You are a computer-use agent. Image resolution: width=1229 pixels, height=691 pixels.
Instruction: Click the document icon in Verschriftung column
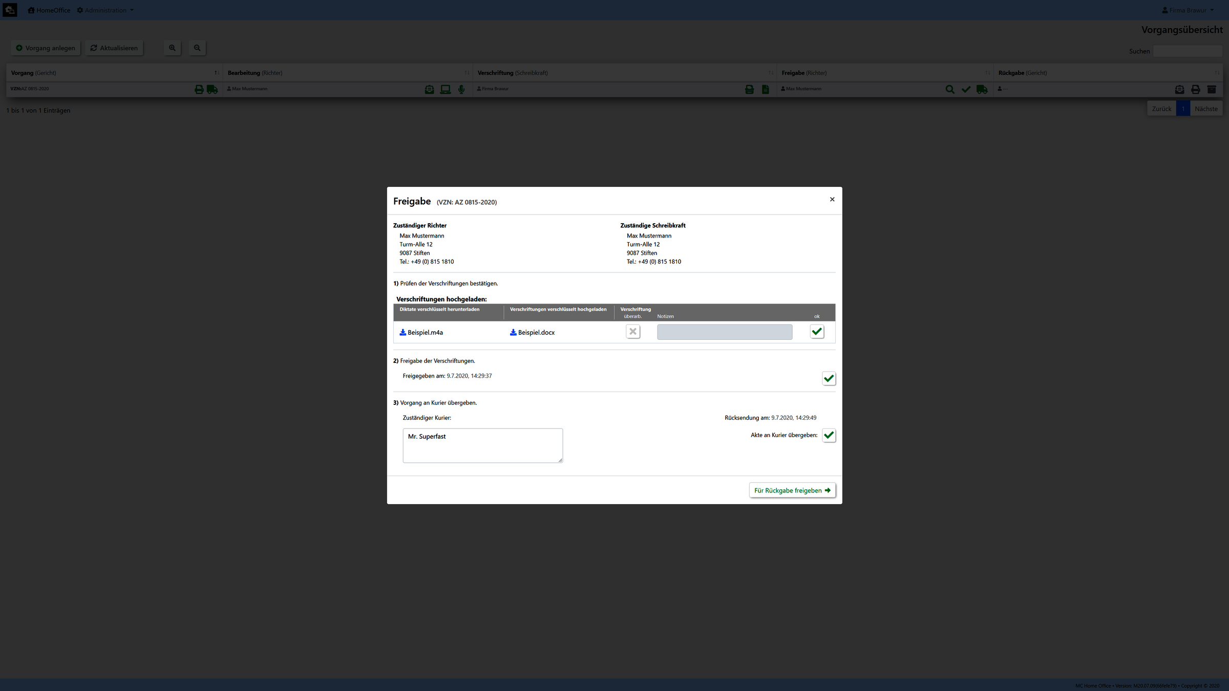click(x=765, y=90)
